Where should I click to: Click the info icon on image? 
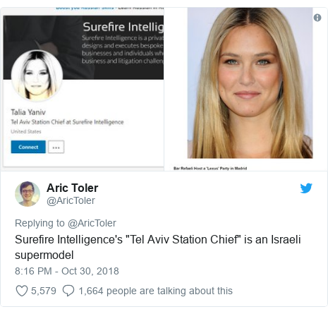tap(317, 18)
